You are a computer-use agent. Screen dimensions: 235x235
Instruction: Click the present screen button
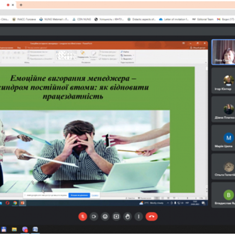[116, 216]
